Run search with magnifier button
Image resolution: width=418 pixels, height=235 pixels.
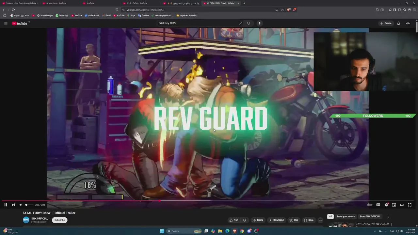(x=249, y=23)
